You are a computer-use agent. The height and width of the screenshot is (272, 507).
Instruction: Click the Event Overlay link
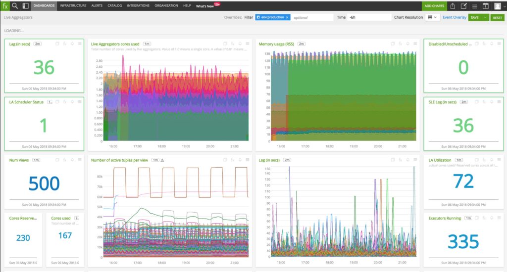tap(454, 17)
